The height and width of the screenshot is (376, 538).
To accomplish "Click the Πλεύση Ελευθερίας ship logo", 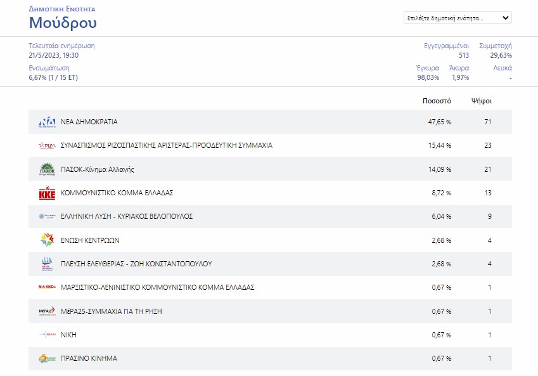I will coord(47,264).
